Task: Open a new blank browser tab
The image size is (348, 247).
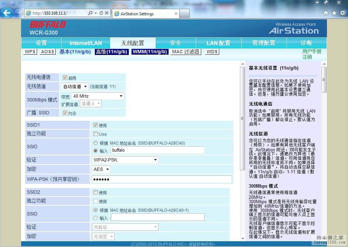Action: (x=185, y=14)
